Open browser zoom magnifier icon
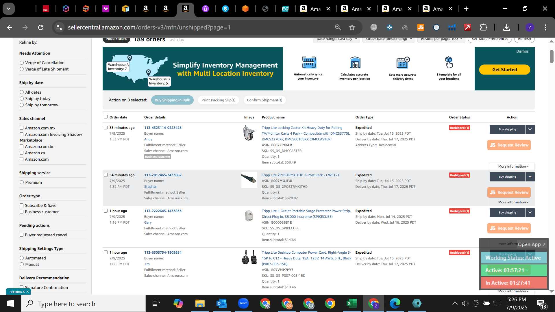 point(338,27)
